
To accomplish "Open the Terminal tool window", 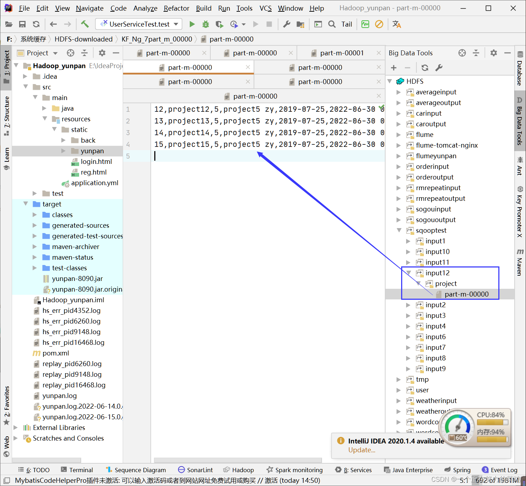I will point(77,470).
